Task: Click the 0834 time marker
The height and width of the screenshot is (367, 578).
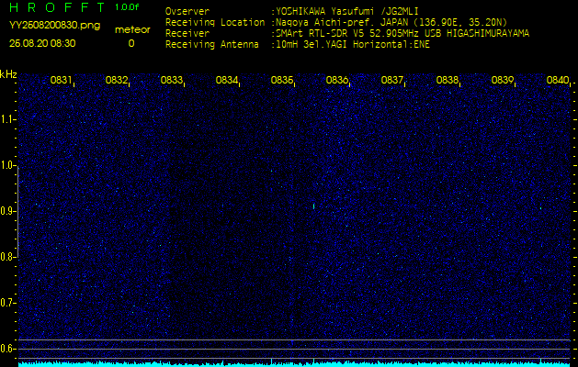Action: click(x=226, y=80)
